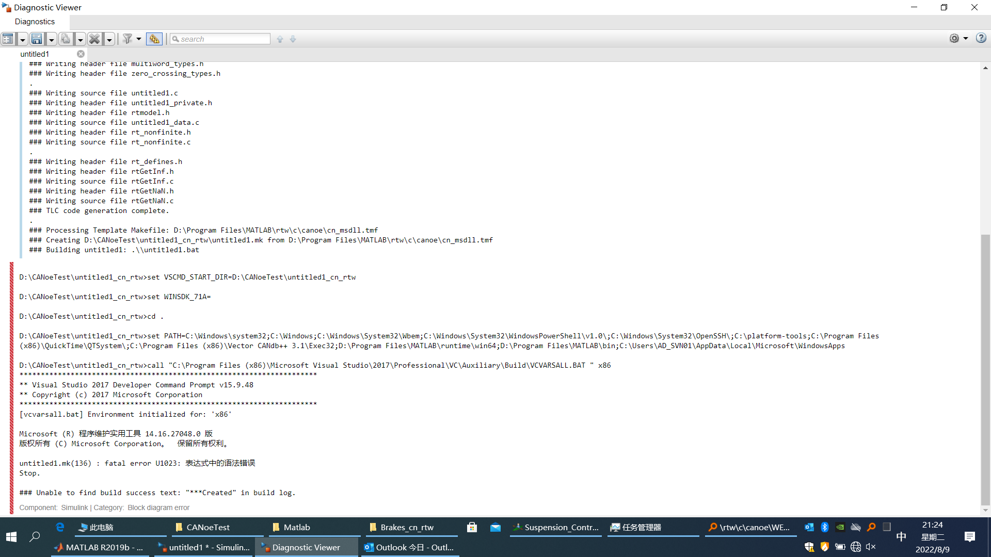Click close icon on untitled1 tab

coord(81,54)
